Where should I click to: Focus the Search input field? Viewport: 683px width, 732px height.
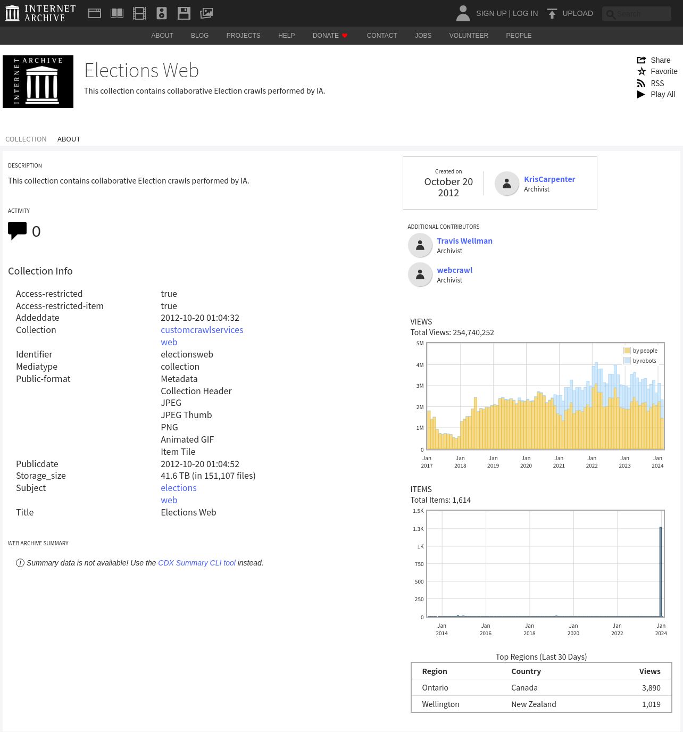coord(637,14)
